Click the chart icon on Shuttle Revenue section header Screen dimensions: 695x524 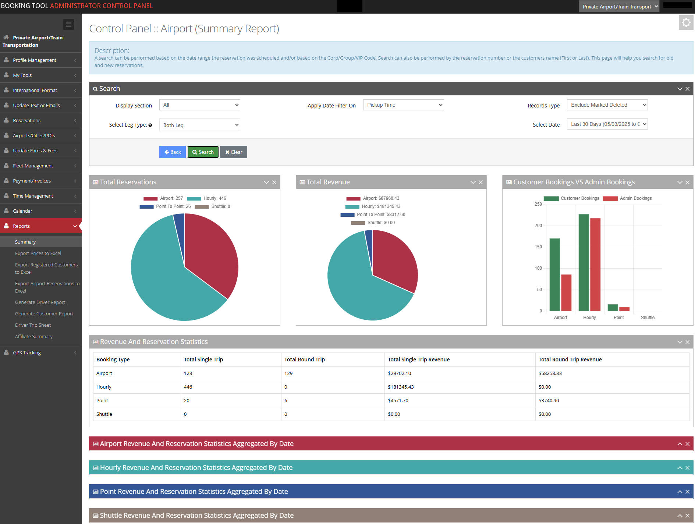pos(96,515)
